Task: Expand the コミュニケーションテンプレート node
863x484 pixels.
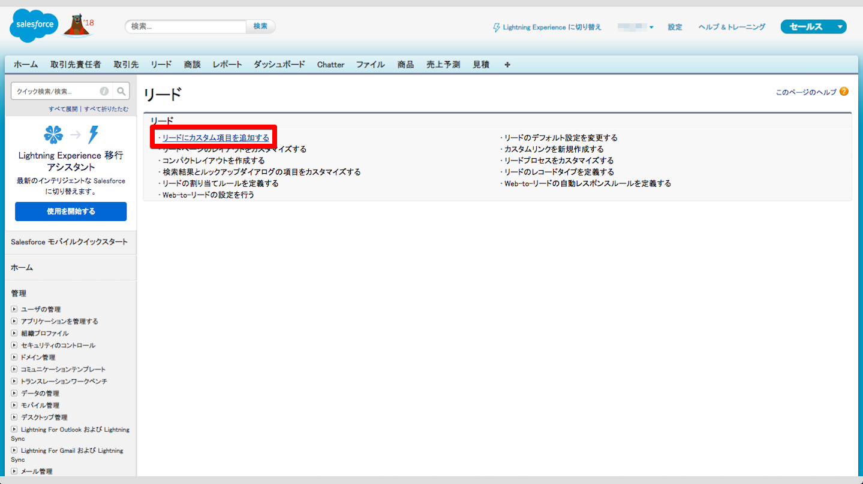Action: coord(14,369)
